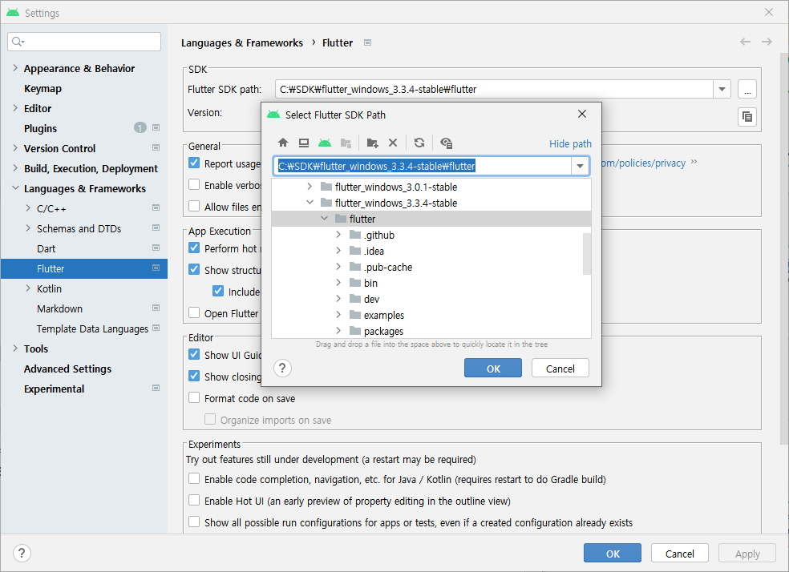Click the folder tree vertical scrollbar
789x572 pixels.
(587, 253)
